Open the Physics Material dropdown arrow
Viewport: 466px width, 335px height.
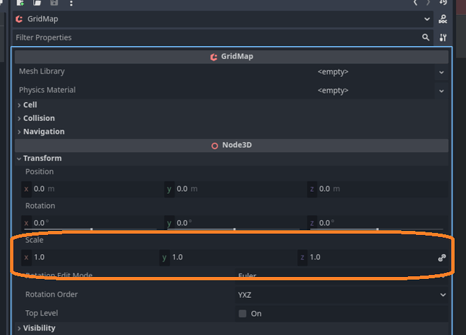click(441, 91)
